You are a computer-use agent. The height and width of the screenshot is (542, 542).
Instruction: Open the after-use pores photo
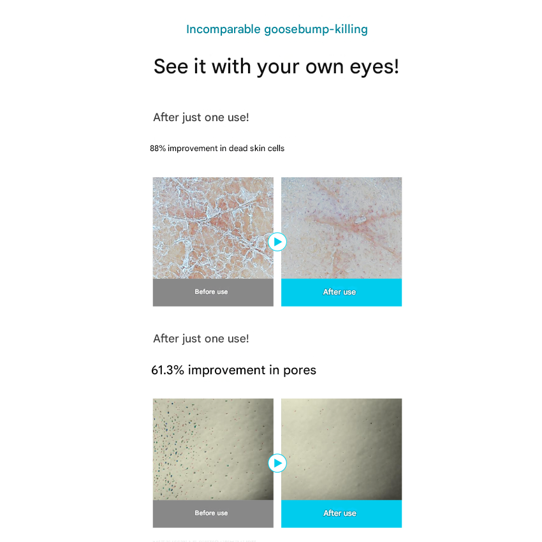(342, 449)
